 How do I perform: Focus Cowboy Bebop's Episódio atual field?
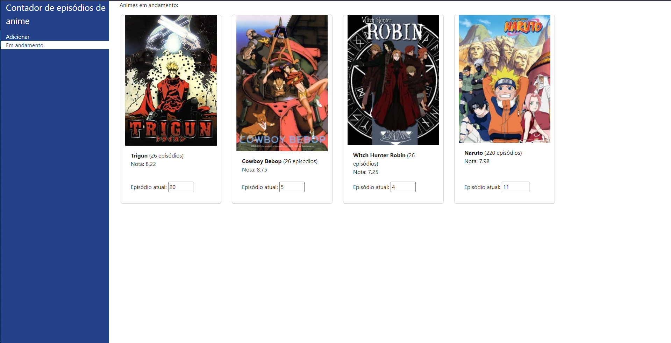tap(292, 187)
